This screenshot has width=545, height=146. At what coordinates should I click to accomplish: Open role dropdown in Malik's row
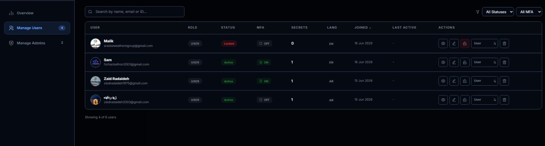pyautogui.click(x=484, y=43)
